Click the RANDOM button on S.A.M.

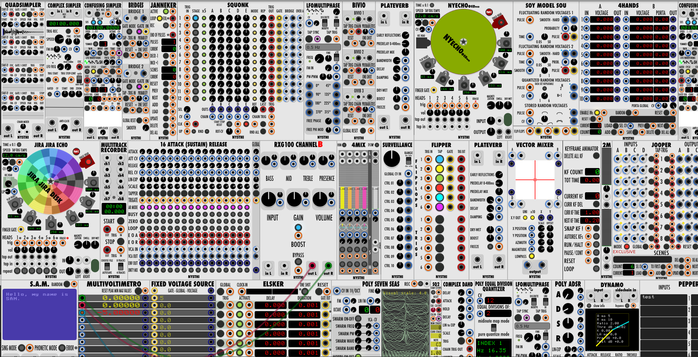click(66, 284)
